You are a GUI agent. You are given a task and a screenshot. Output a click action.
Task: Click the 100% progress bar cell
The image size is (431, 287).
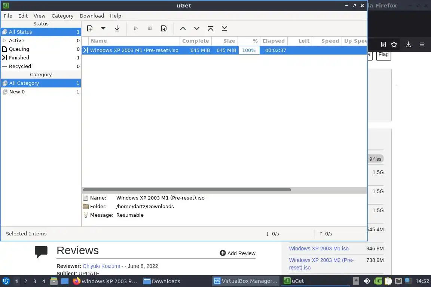pyautogui.click(x=249, y=50)
